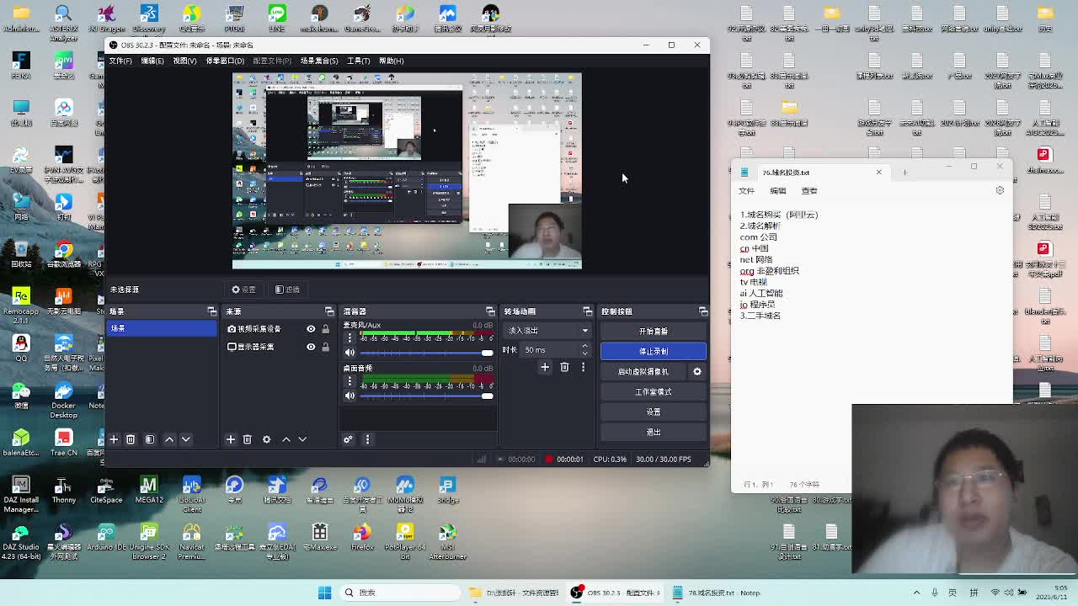
Task: Open advanced audio properties gears icon
Action: click(x=348, y=439)
